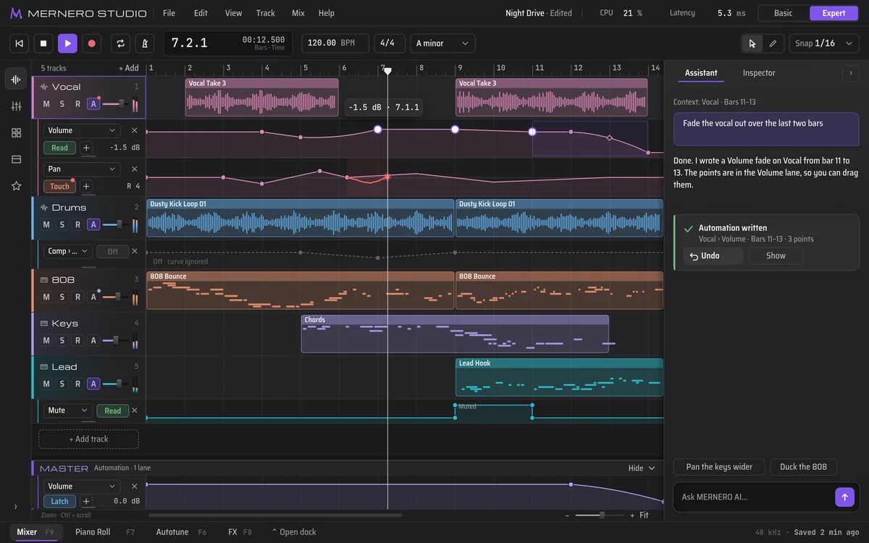
Task: Solo the Keys track
Action: click(x=62, y=340)
